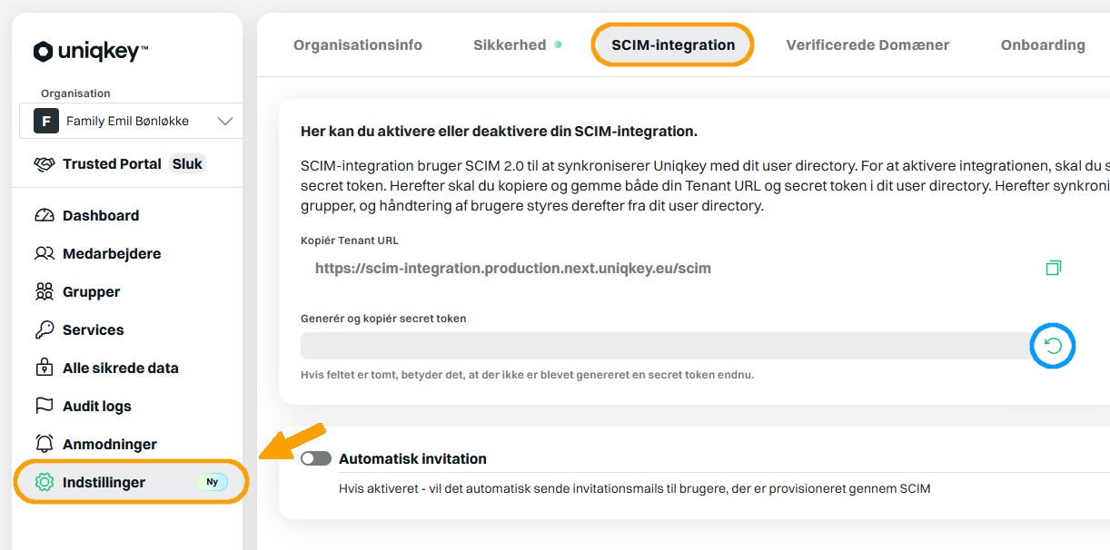
Task: Click the Indstillinger gear icon
Action: coord(45,483)
